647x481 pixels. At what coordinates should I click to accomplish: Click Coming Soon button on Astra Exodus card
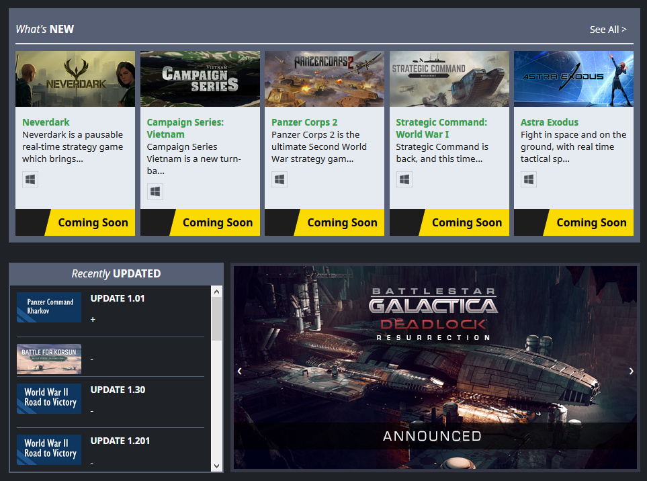click(x=591, y=222)
